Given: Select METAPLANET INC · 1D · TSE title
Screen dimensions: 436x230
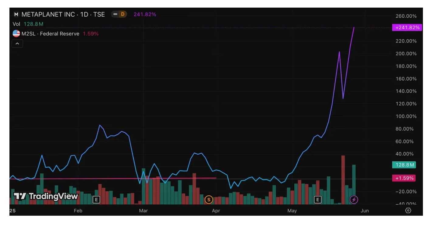Looking at the screenshot, I should (63, 14).
